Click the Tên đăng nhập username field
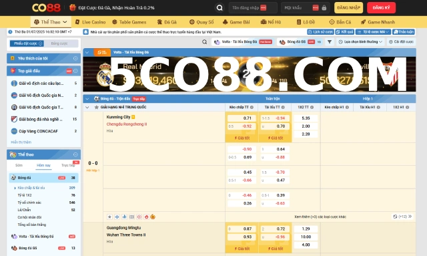 [x=253, y=7]
